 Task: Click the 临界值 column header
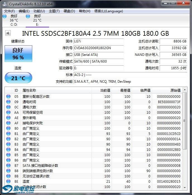[x=142, y=91]
